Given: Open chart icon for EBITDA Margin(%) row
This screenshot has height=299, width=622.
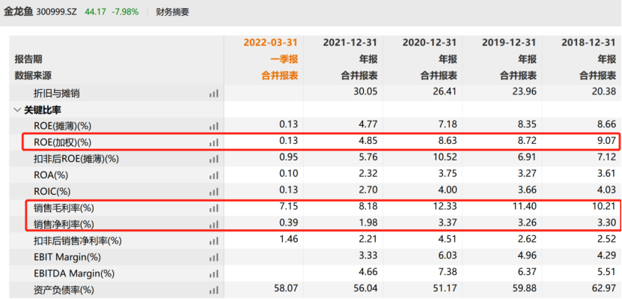Looking at the screenshot, I should click(214, 274).
